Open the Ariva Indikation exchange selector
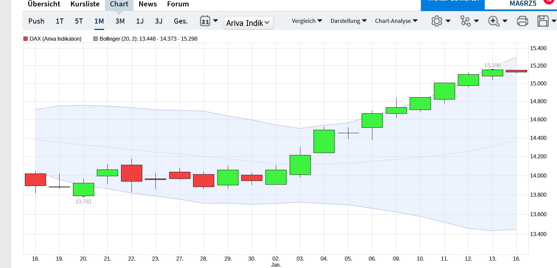The image size is (557, 268). (x=248, y=23)
